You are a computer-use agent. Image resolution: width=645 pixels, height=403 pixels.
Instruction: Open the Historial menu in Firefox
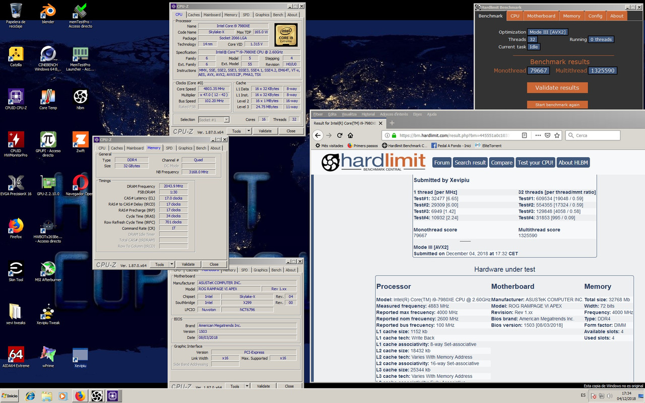point(368,114)
